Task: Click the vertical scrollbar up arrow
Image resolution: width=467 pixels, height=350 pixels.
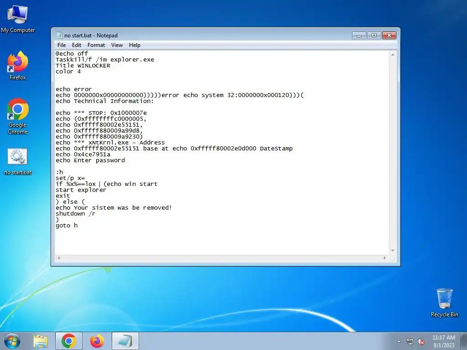Action: (x=393, y=55)
